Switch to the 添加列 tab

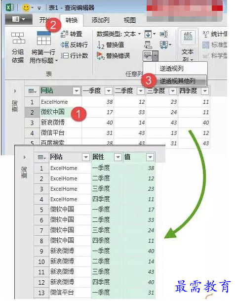101,20
